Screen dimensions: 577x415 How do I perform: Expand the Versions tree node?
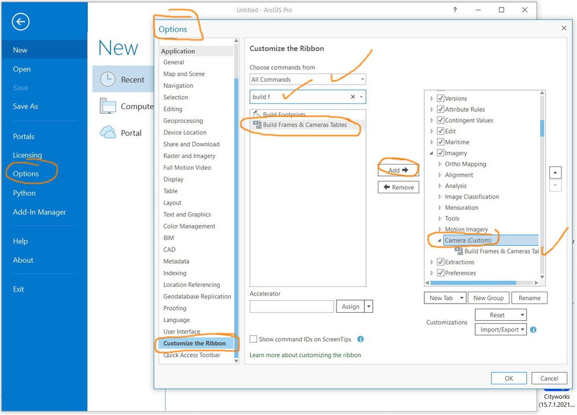[432, 99]
